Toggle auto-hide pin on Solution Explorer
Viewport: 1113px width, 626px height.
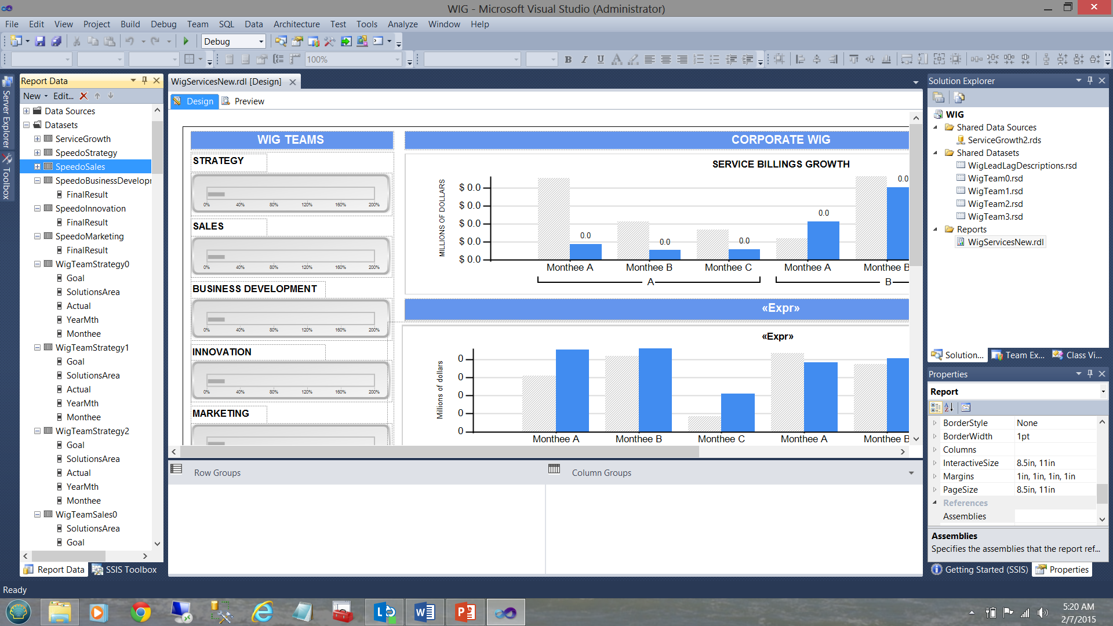1090,81
